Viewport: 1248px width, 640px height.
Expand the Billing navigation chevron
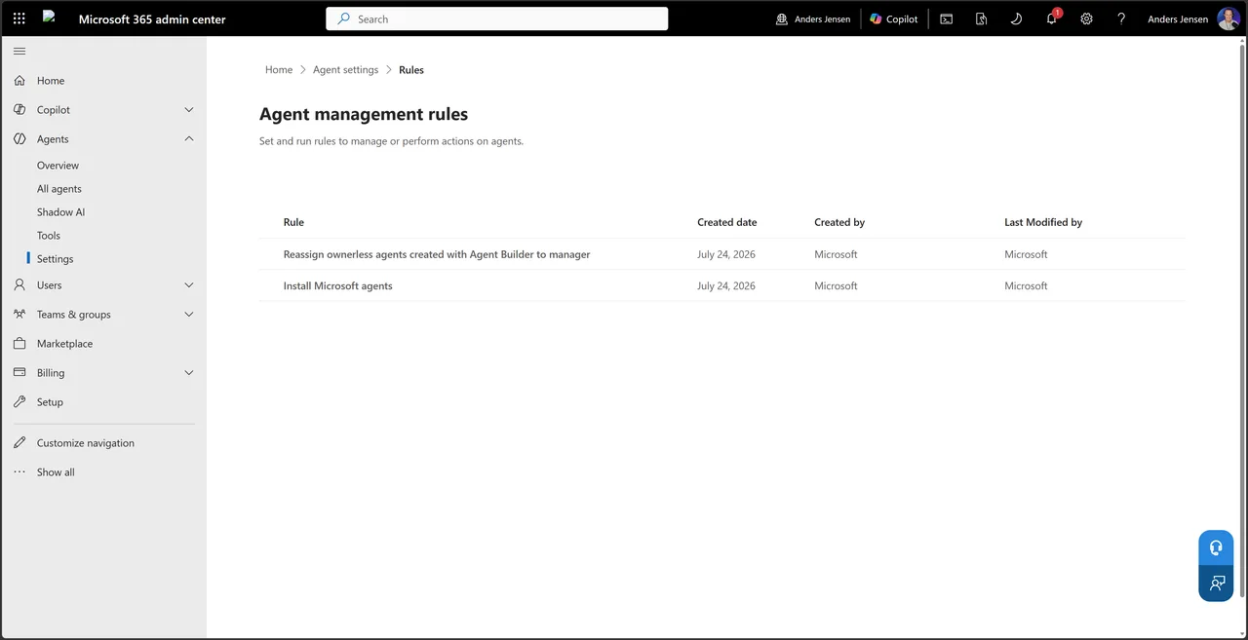189,373
